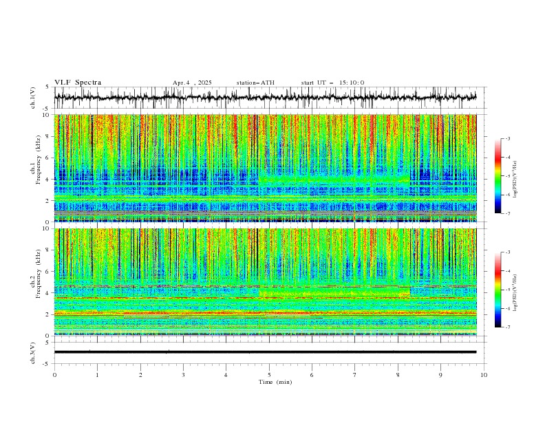Click the ch.2 spectrogram panel
This screenshot has height=421, width=545.
[x=266, y=282]
